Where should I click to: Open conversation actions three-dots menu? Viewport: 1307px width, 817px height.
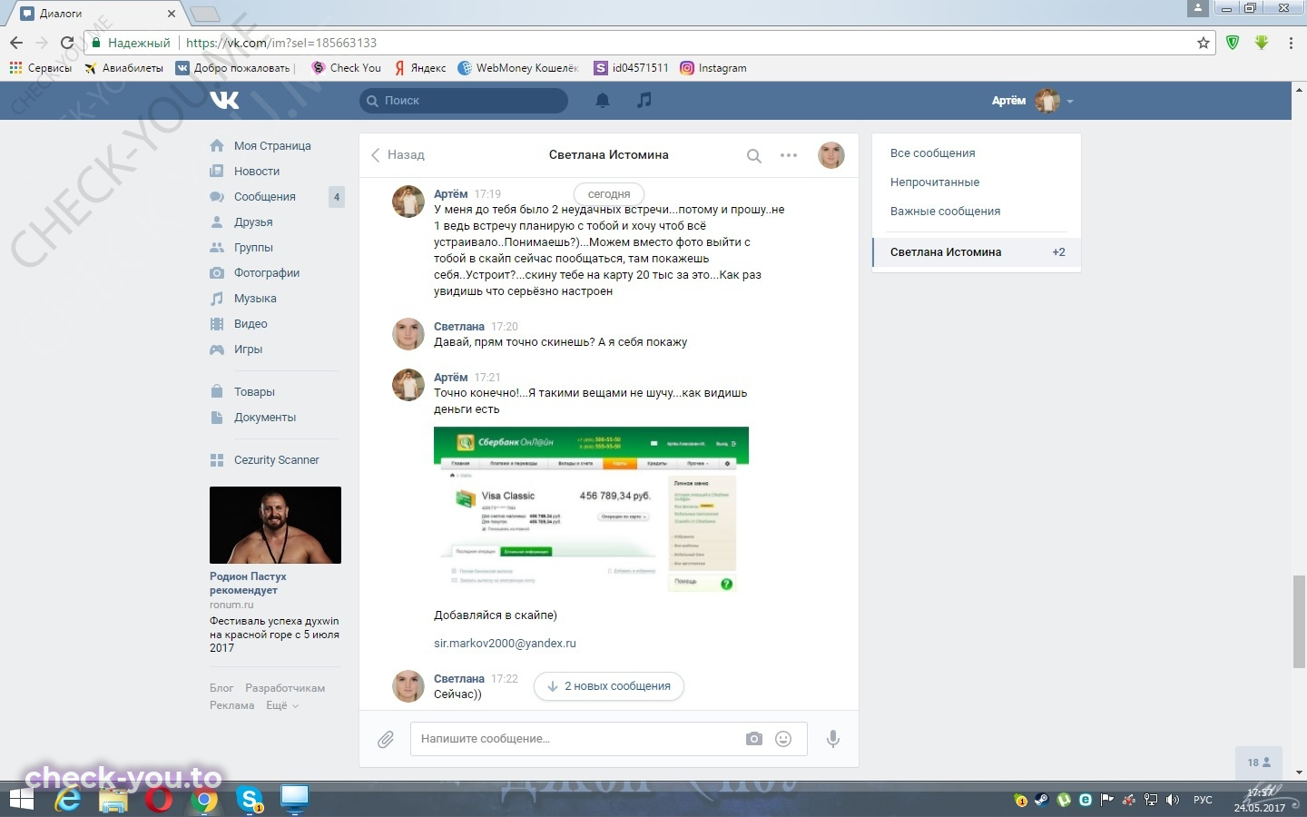coord(789,155)
